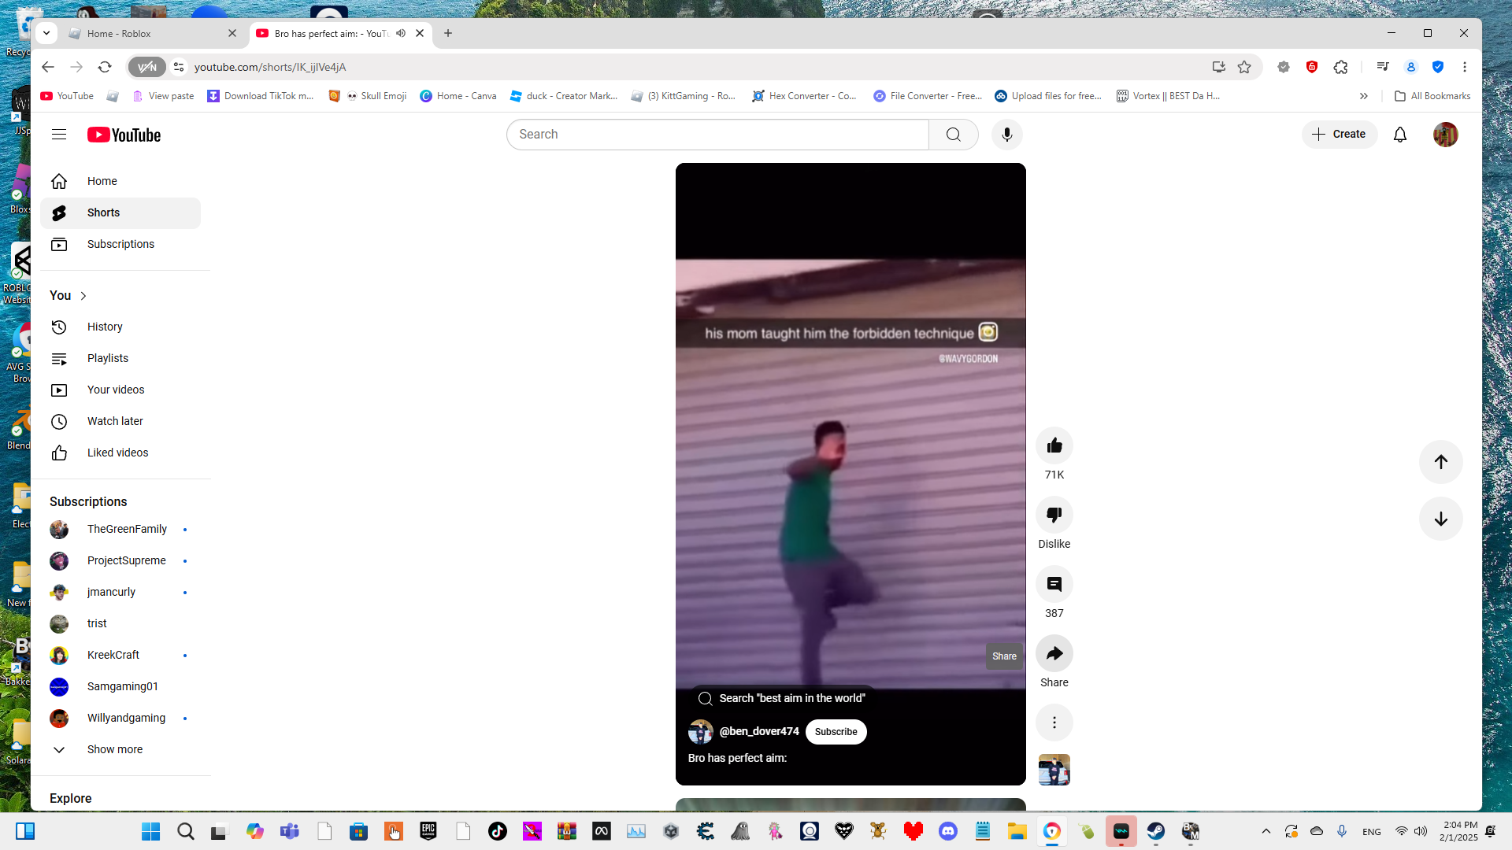Viewport: 1512px width, 850px height.
Task: Mute the YouTube tab audio icon
Action: coord(401,33)
